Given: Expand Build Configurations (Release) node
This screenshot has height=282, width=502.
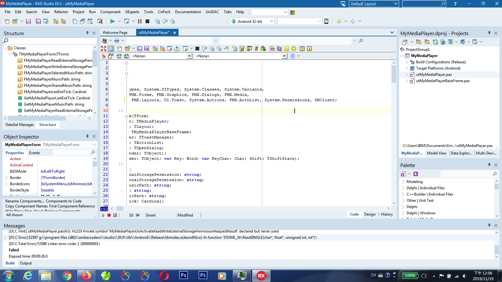Looking at the screenshot, I should pos(407,62).
